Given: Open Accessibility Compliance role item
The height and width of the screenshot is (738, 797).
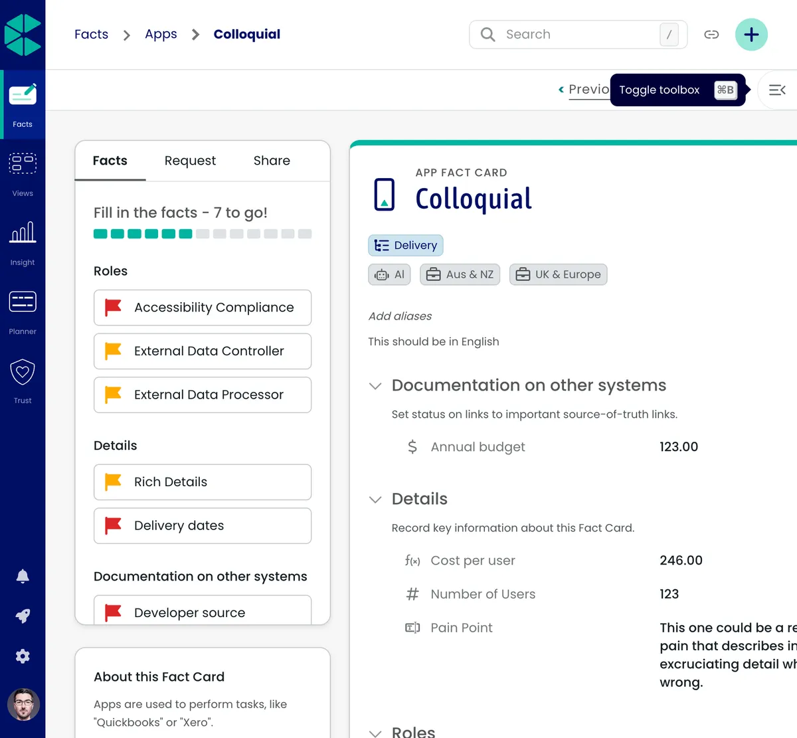Looking at the screenshot, I should click(203, 308).
